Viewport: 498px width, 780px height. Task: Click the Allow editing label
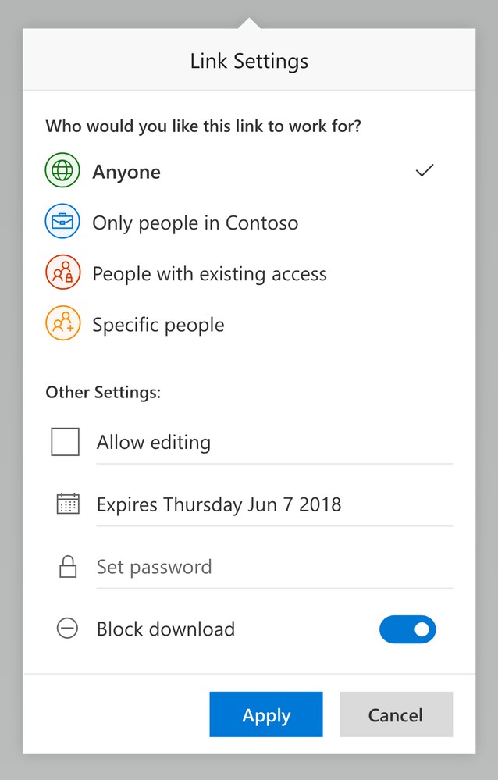(x=154, y=442)
